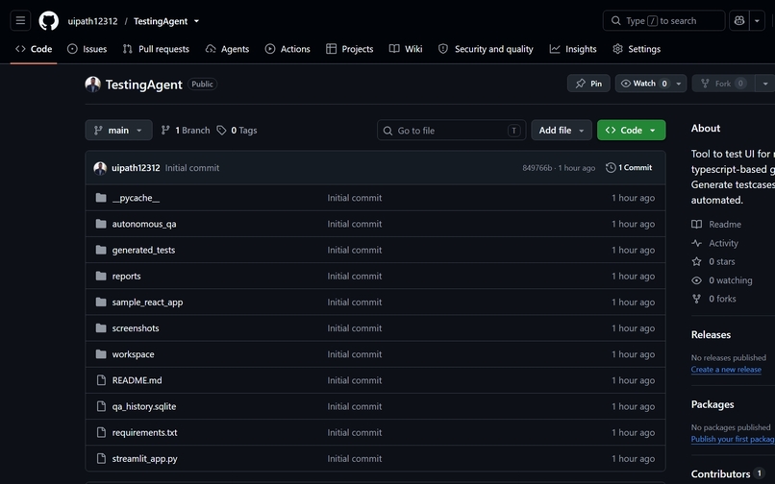Viewport: 775px width, 484px height.
Task: Open the sample_react_app folder
Action: (x=147, y=302)
